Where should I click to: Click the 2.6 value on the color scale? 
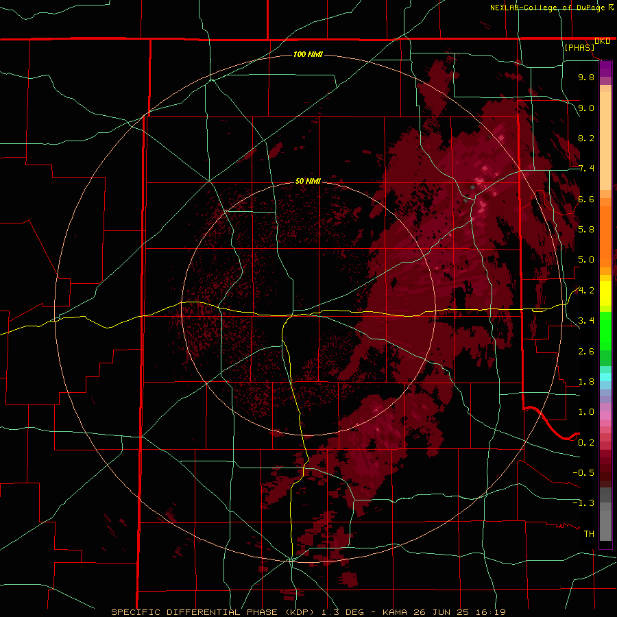(x=586, y=352)
